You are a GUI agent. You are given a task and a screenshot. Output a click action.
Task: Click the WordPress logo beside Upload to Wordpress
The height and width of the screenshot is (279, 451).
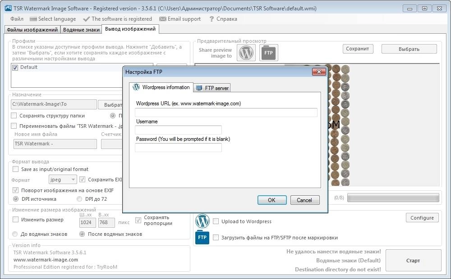tap(202, 221)
